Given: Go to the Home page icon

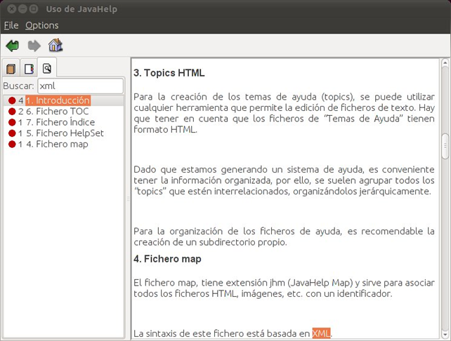Looking at the screenshot, I should [55, 45].
